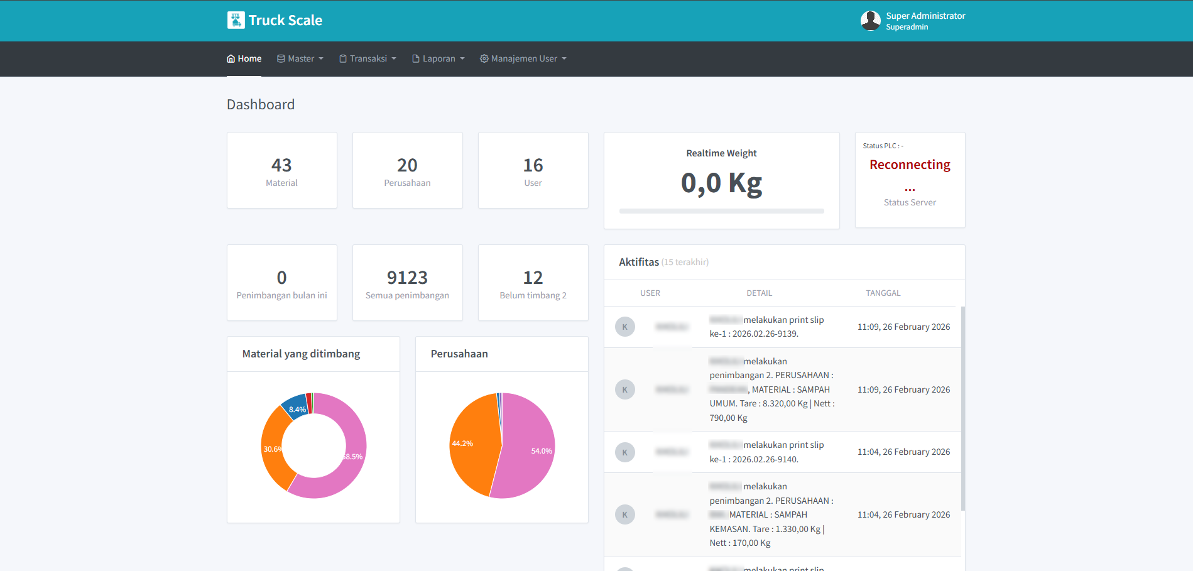The height and width of the screenshot is (571, 1193).
Task: Click the date in the 2026.02.26-9140 slip row
Action: (x=903, y=452)
